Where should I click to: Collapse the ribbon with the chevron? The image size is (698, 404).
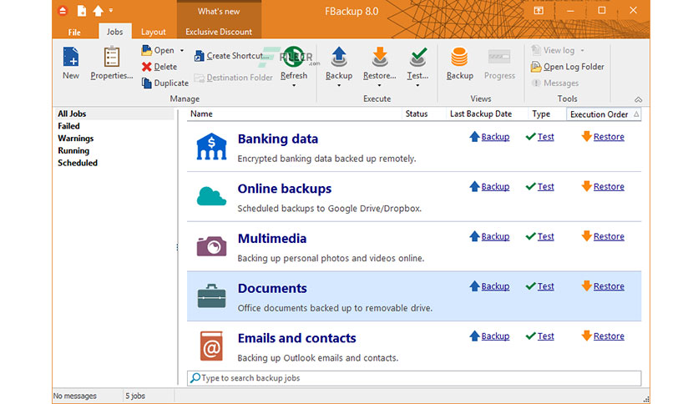pos(639,99)
